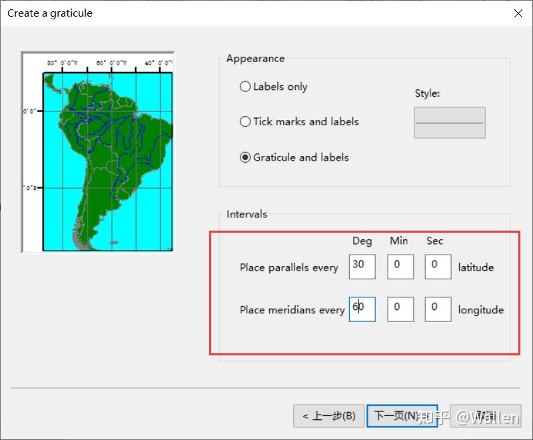Click the meridians Sec input field
The width and height of the screenshot is (533, 440).
pyautogui.click(x=437, y=309)
